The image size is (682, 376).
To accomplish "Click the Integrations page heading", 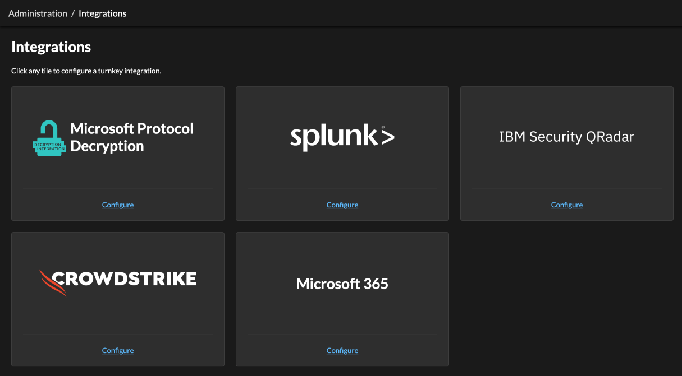I will tap(51, 47).
